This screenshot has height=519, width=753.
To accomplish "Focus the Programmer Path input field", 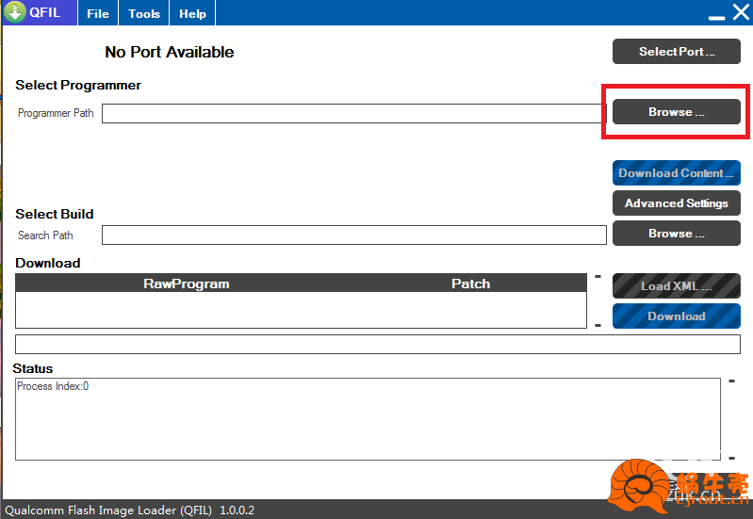I will point(354,113).
